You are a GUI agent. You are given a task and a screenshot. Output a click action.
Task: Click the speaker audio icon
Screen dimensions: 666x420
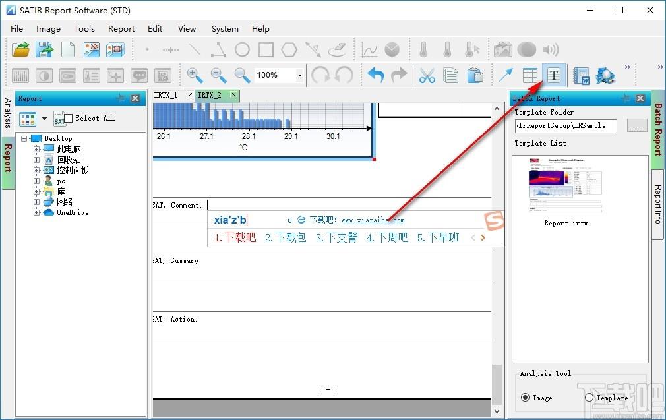(551, 49)
